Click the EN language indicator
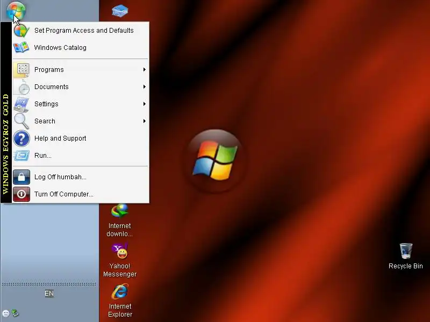 [x=49, y=294]
